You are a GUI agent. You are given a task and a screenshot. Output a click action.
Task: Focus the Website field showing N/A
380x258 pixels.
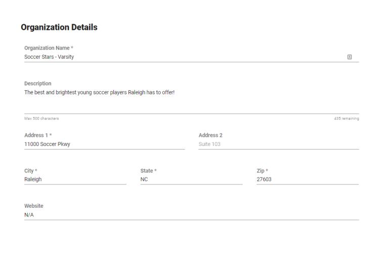pos(191,215)
